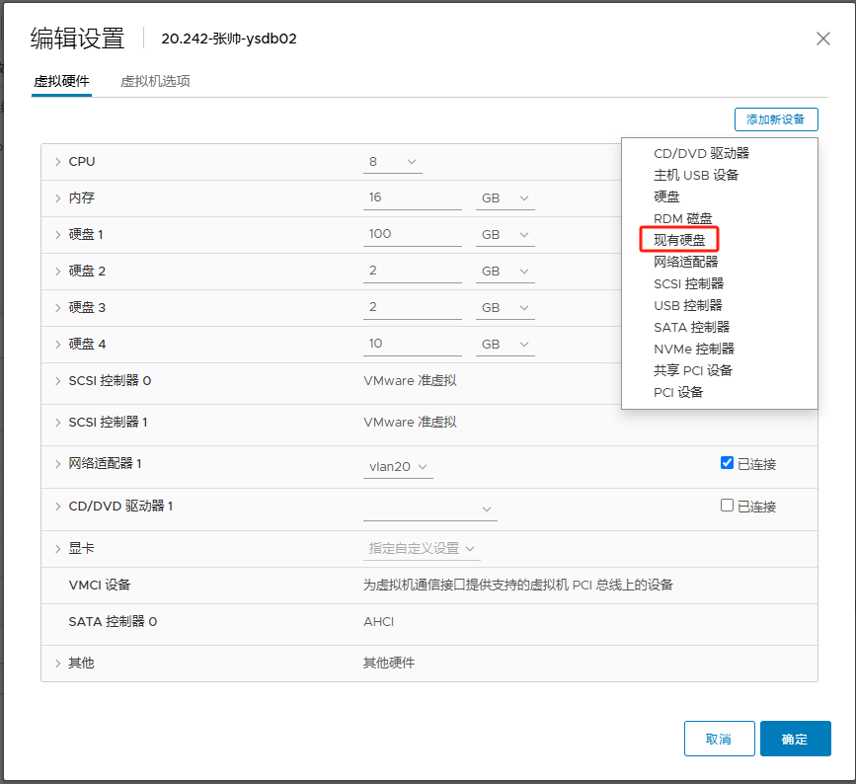856x784 pixels.
Task: Expand the 硬盘 2 row
Action: point(58,272)
